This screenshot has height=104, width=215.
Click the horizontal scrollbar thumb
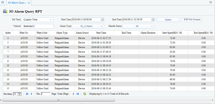[x=59, y=100]
